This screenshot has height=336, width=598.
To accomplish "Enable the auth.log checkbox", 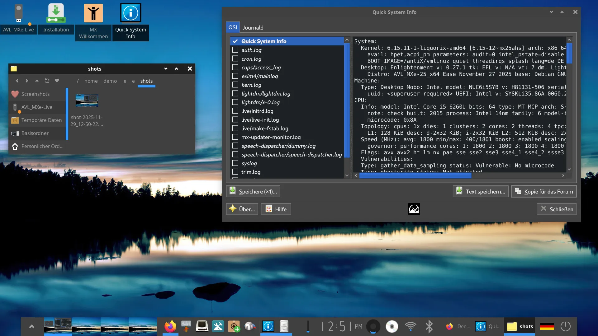I will 235,50.
